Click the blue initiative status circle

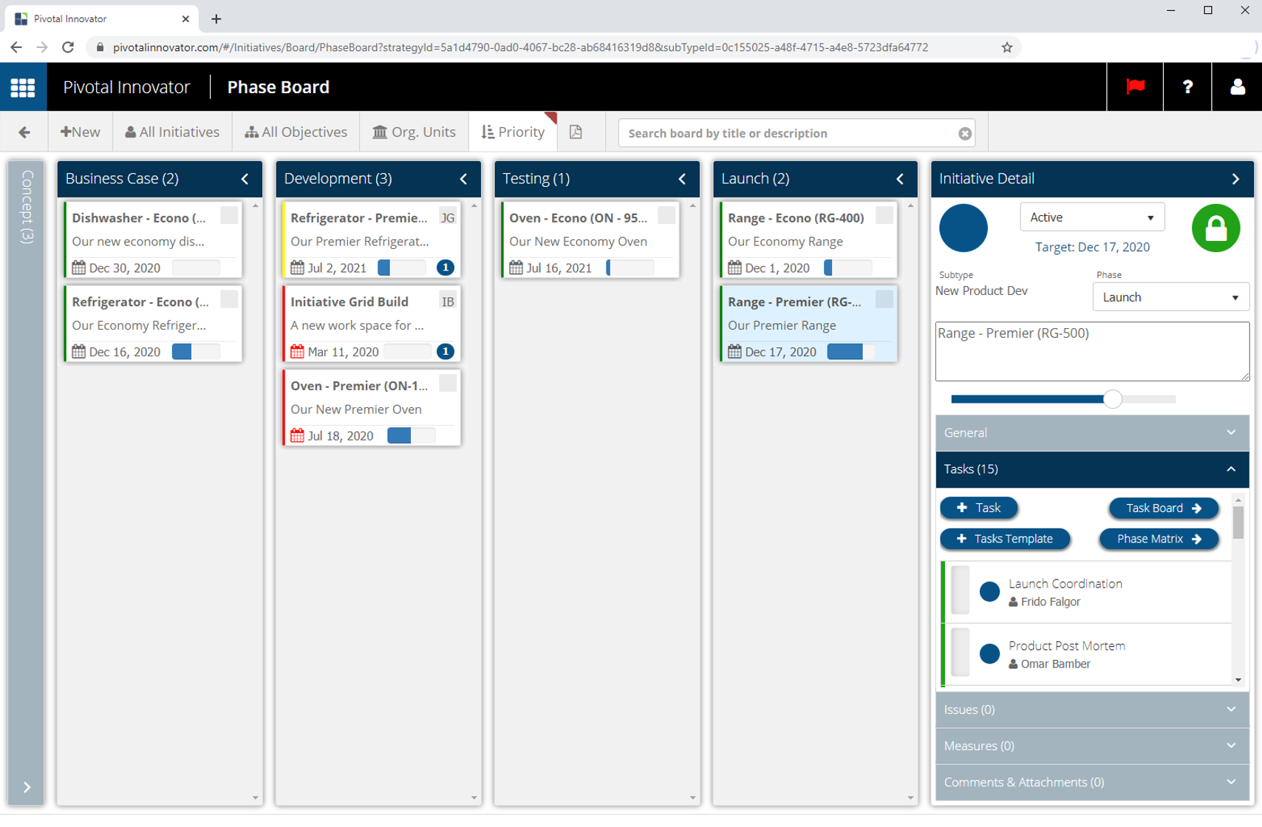[963, 228]
